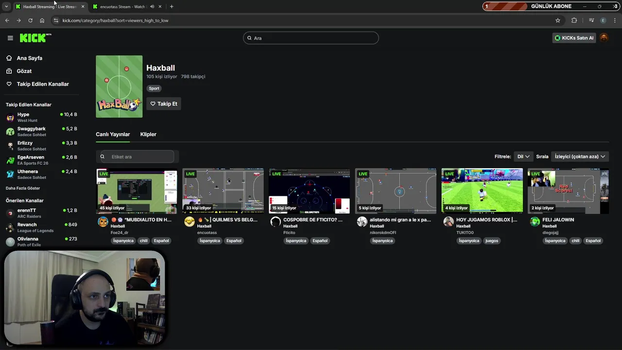
Task: Open browser three-dot menu
Action: coord(615,20)
